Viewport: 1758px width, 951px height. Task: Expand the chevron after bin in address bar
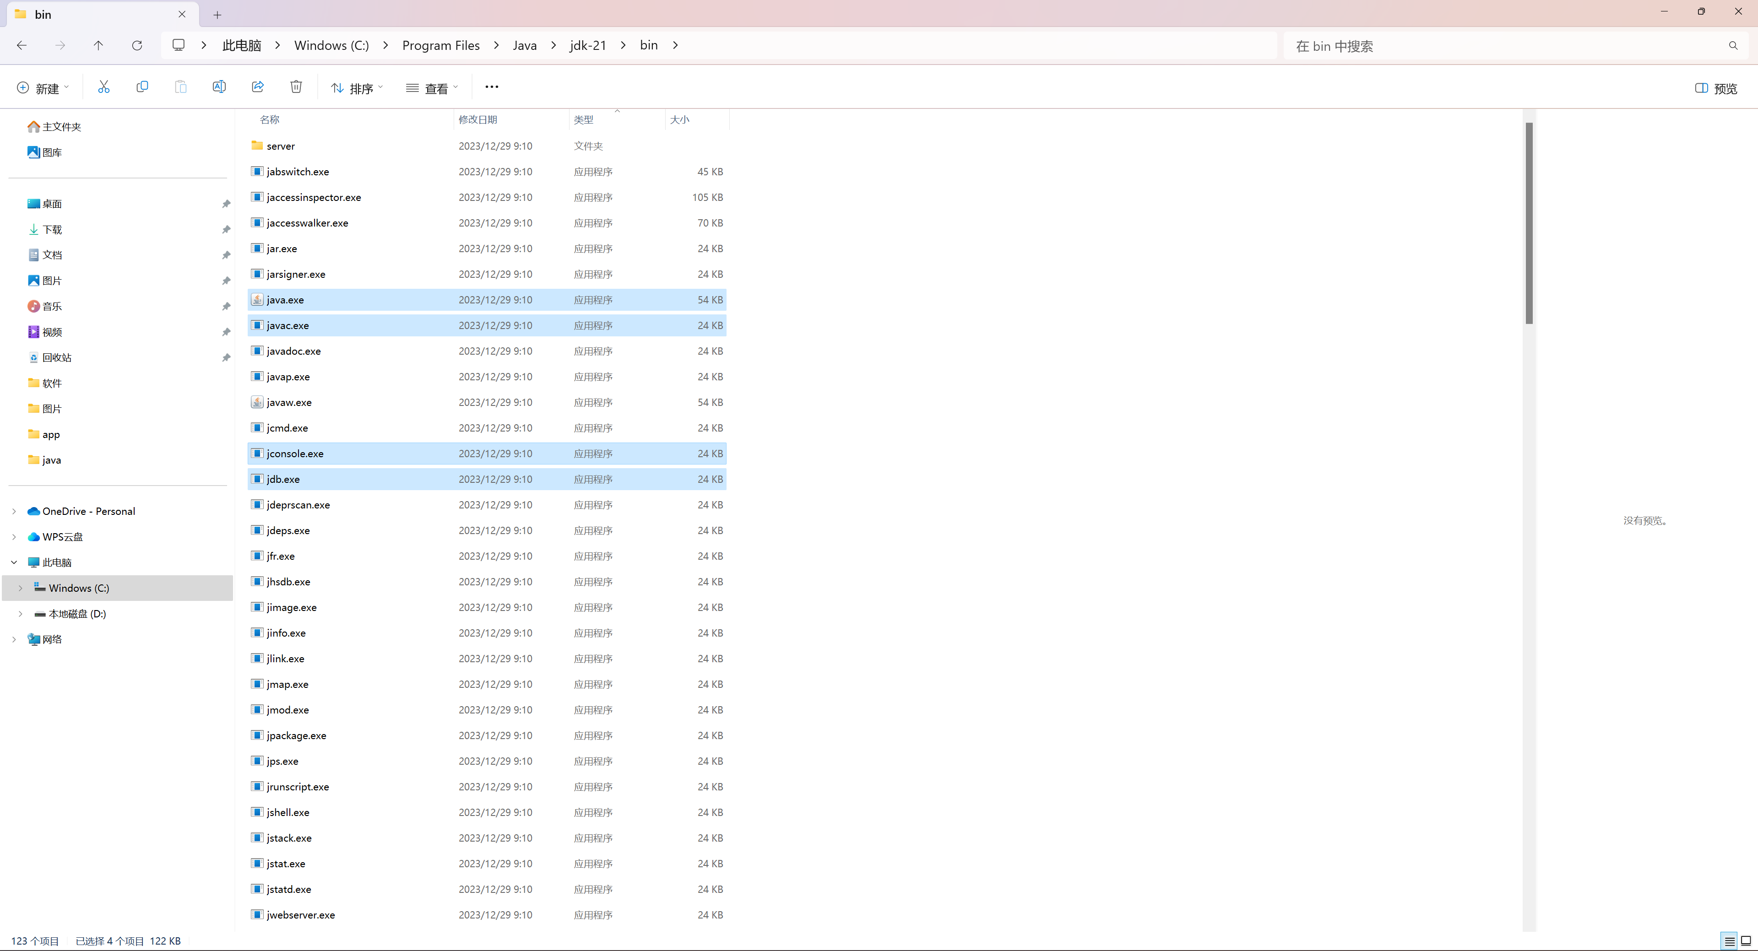[675, 45]
